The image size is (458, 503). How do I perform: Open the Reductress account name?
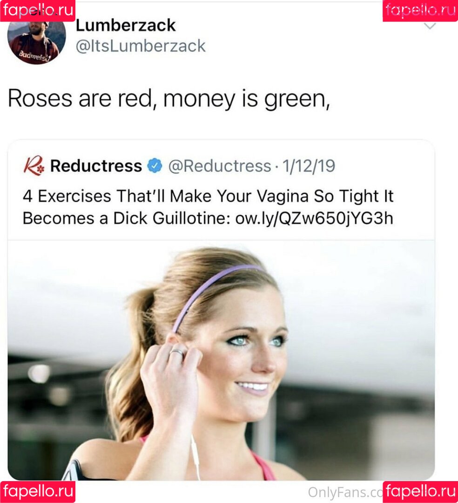point(96,166)
